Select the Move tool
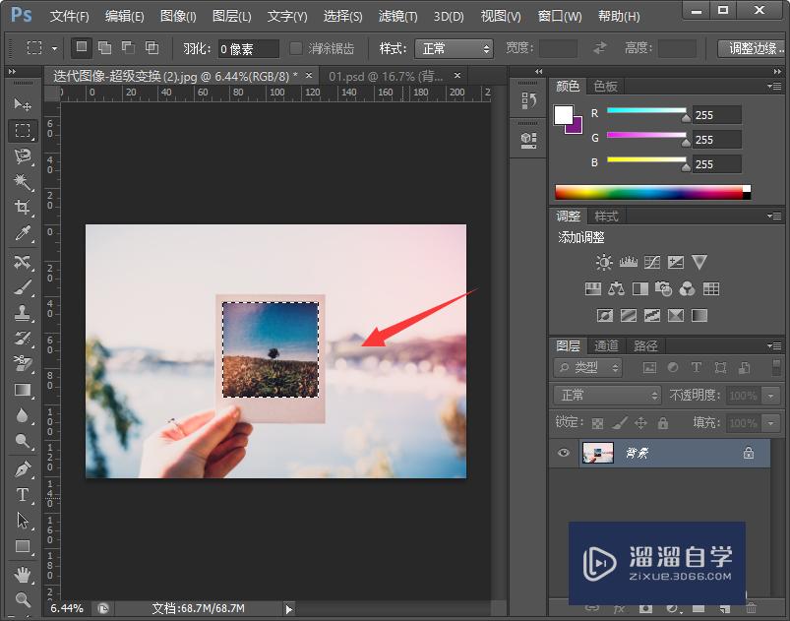Viewport: 790px width, 621px height. 22,104
